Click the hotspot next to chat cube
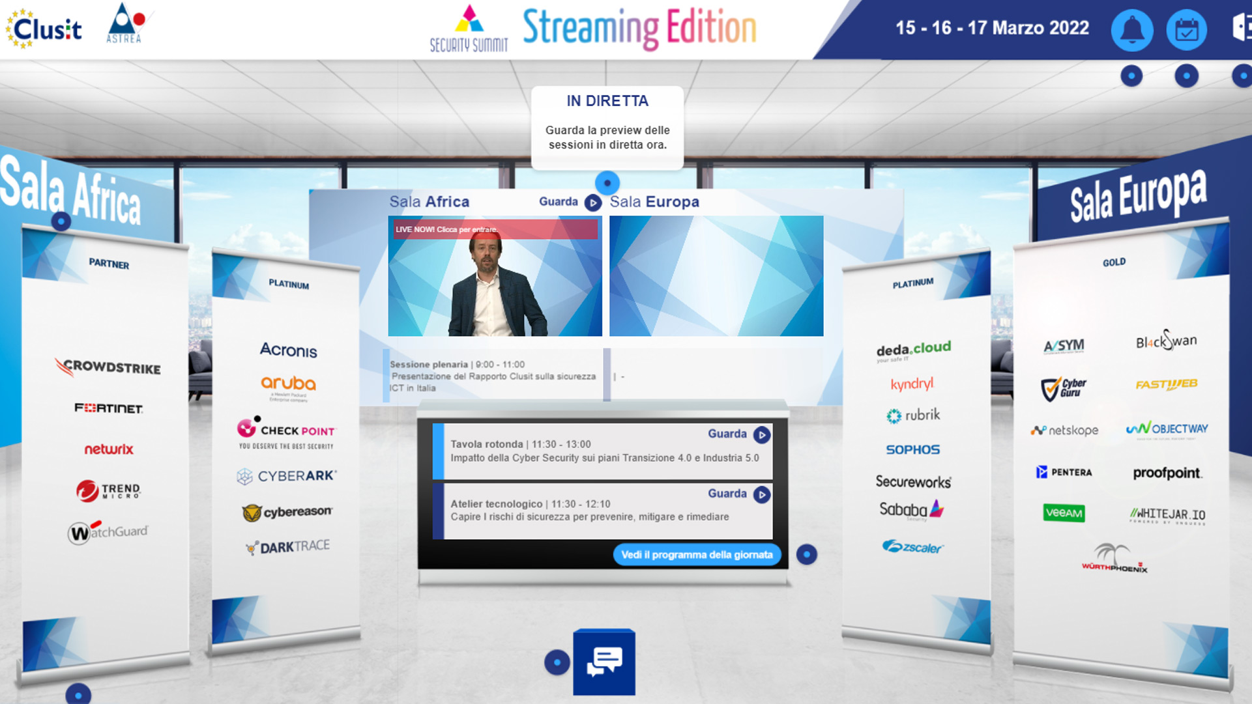This screenshot has width=1252, height=704. [557, 662]
